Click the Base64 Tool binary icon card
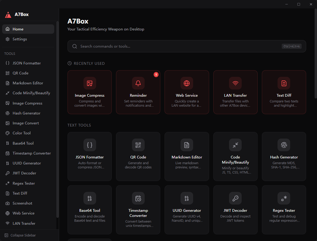The width and height of the screenshot is (317, 241). pyautogui.click(x=89, y=198)
